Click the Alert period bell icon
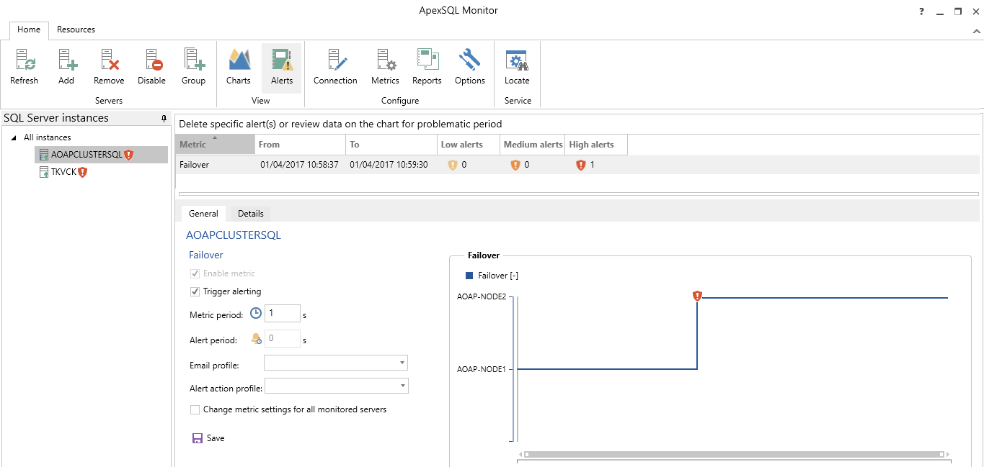This screenshot has width=984, height=467. coord(256,339)
